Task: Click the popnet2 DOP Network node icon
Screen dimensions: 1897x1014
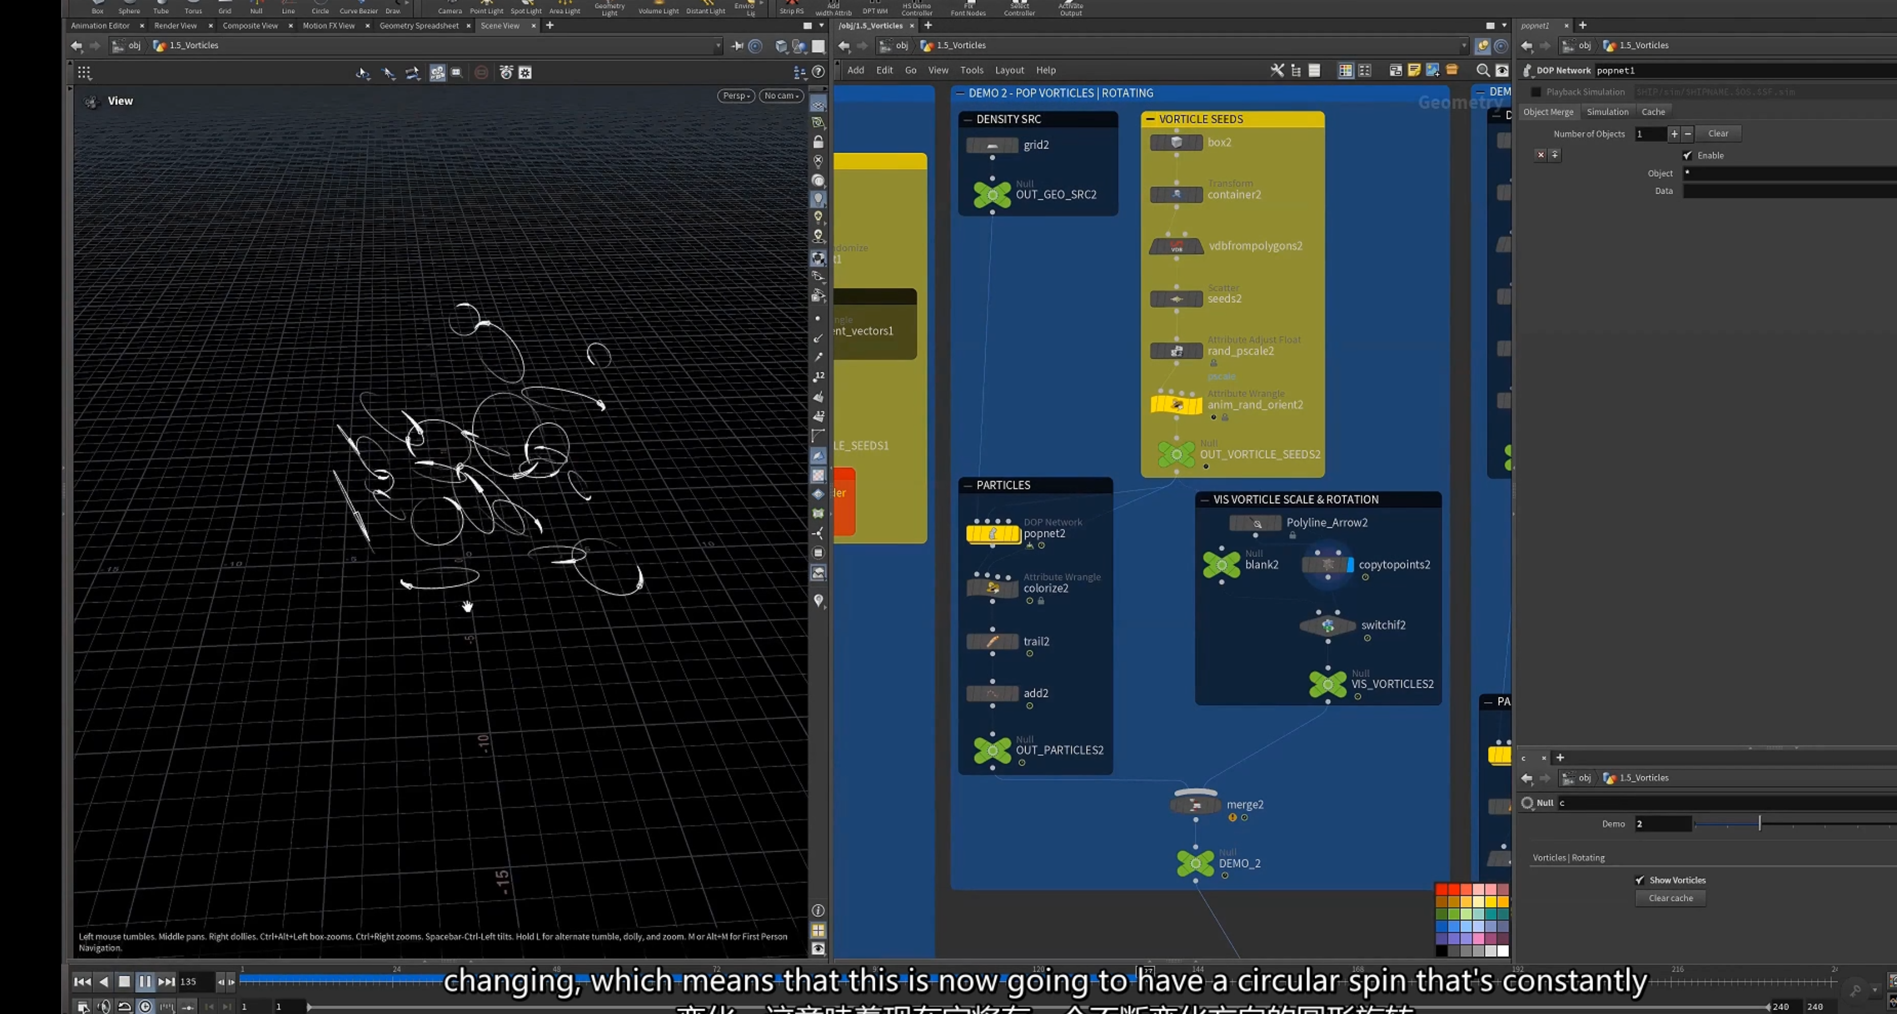Action: point(992,532)
